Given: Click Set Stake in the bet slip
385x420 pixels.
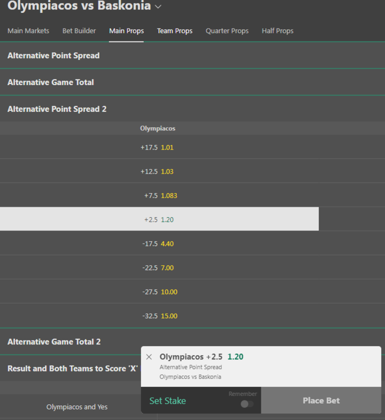Looking at the screenshot, I should pyautogui.click(x=168, y=401).
